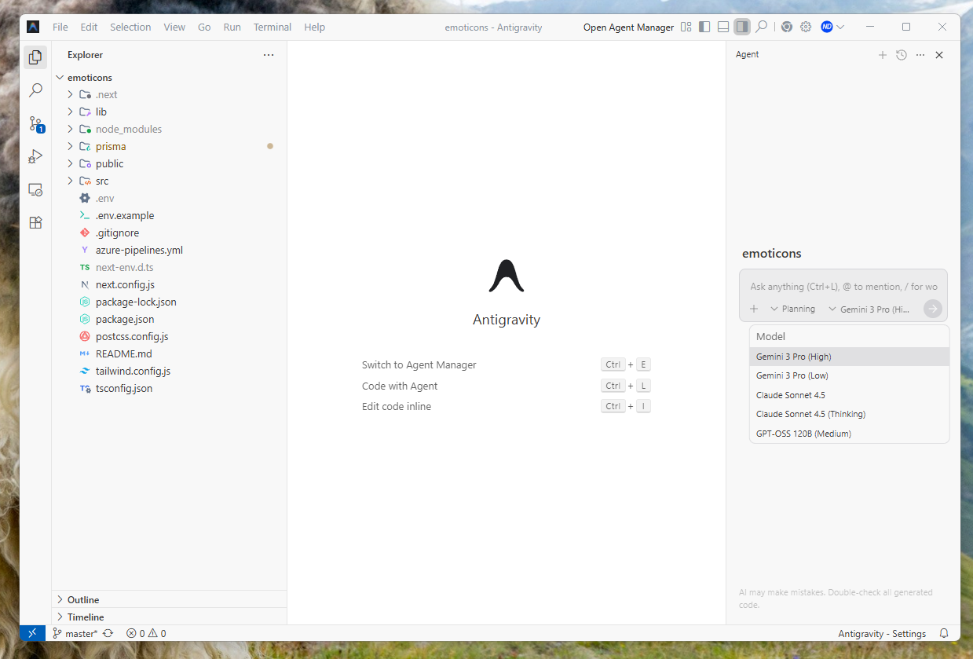The height and width of the screenshot is (659, 973).
Task: Open Agent panel more options ellipsis
Action: 920,55
